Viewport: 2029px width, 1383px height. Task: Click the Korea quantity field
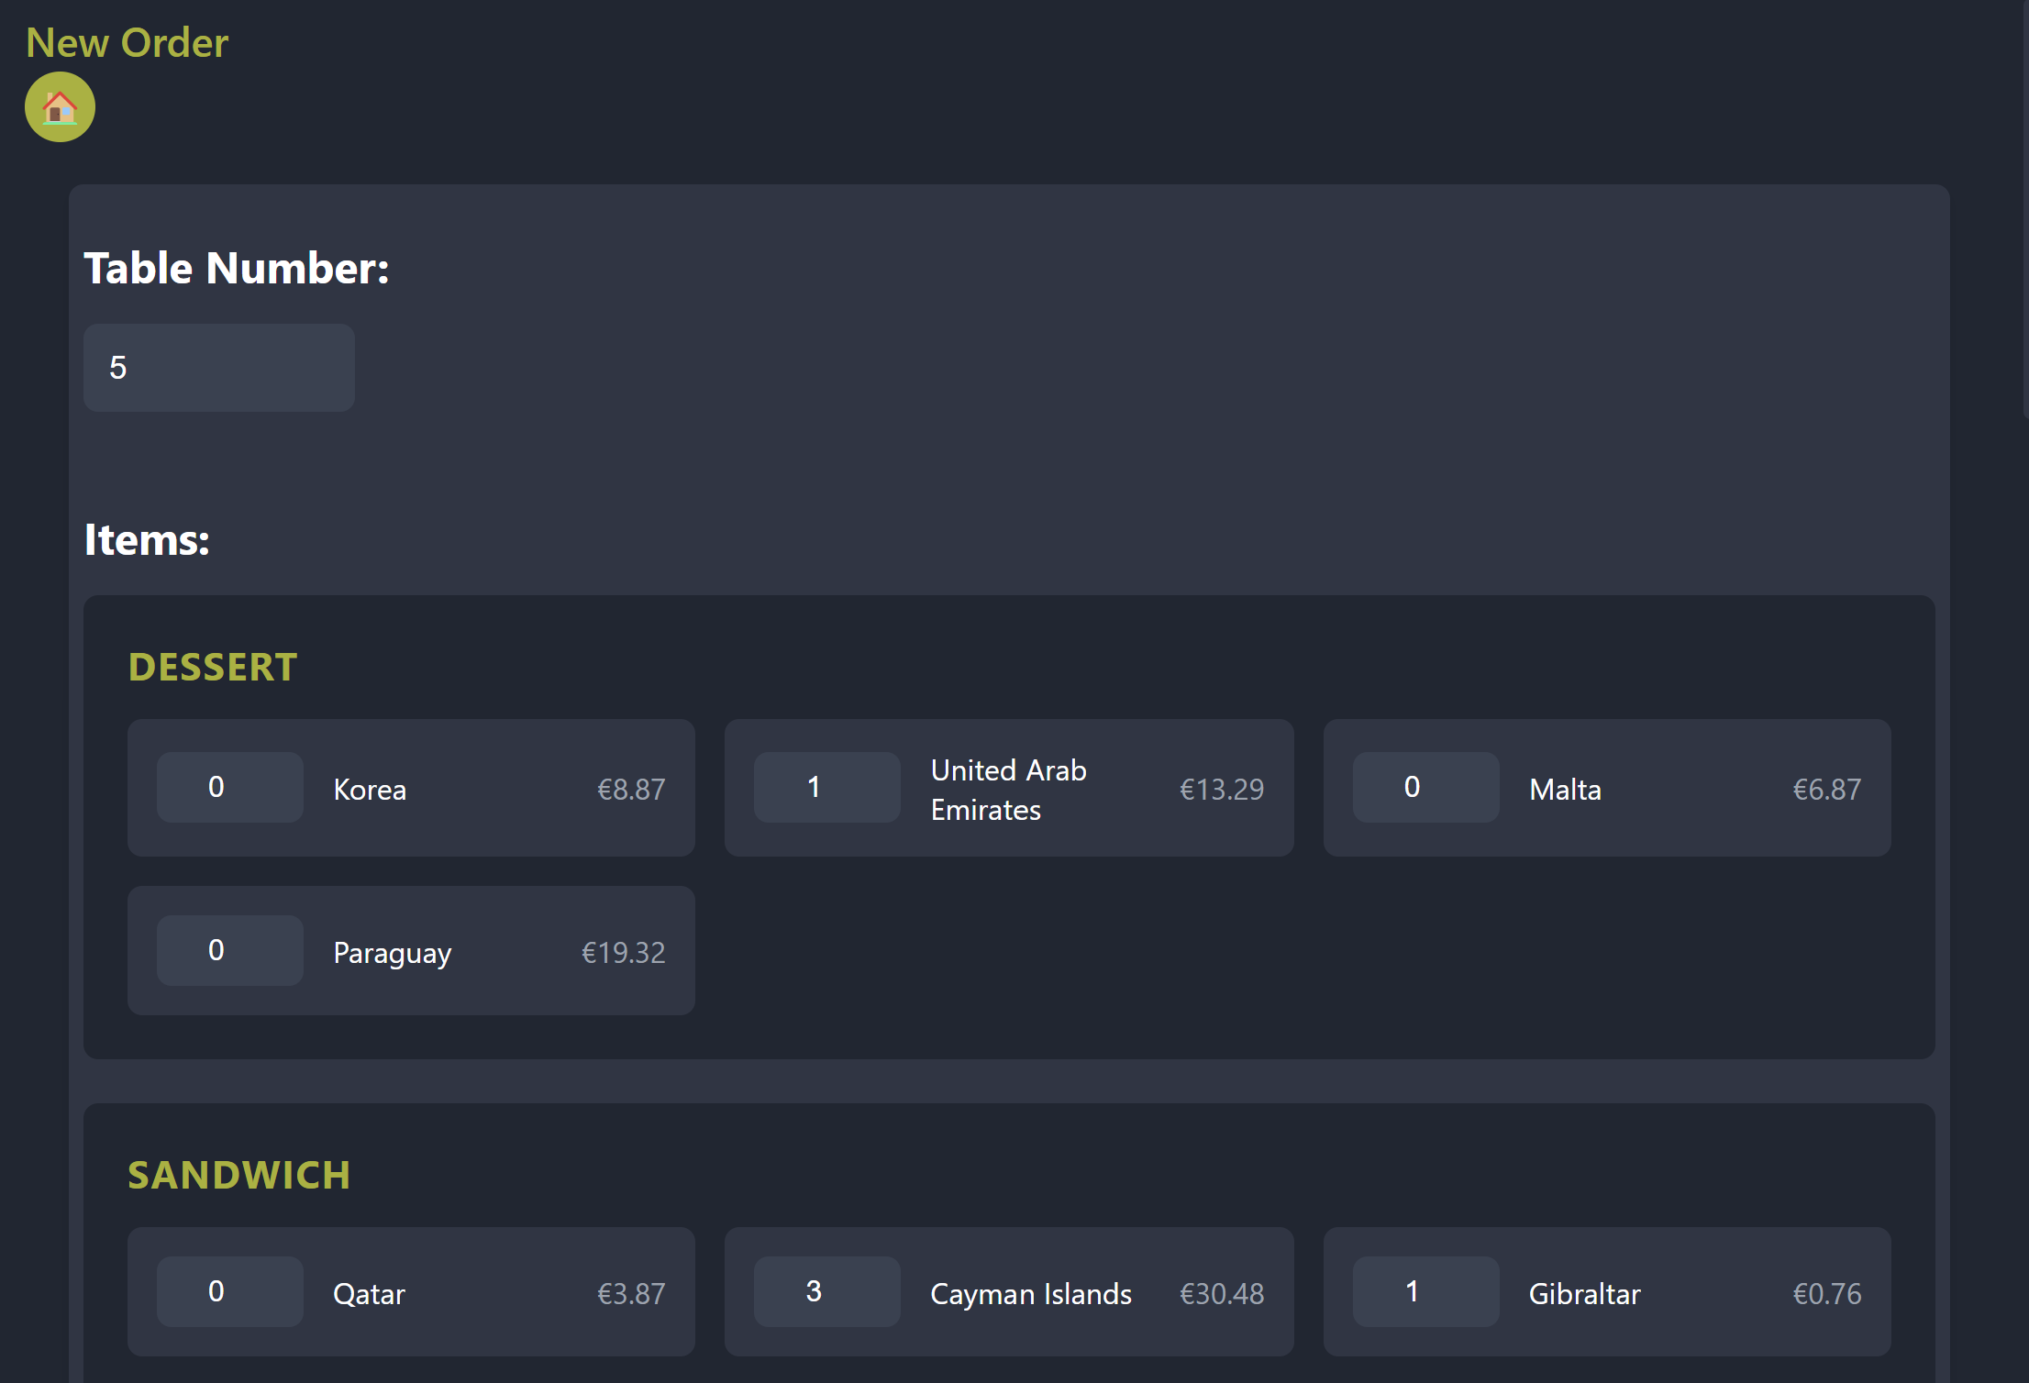pos(228,787)
